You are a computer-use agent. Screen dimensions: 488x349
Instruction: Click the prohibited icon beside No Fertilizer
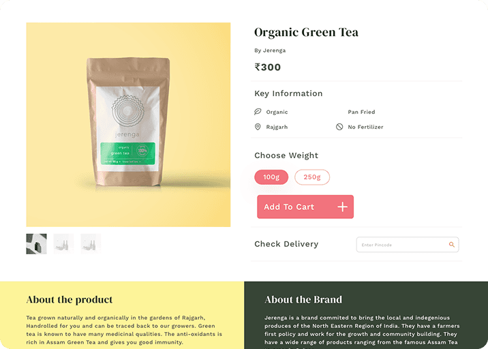(339, 127)
